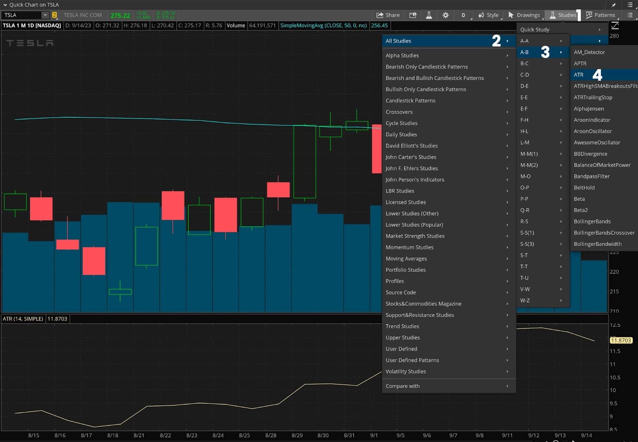Open the Style candlestick menu
Screen dimensions: 638x442
[488, 15]
